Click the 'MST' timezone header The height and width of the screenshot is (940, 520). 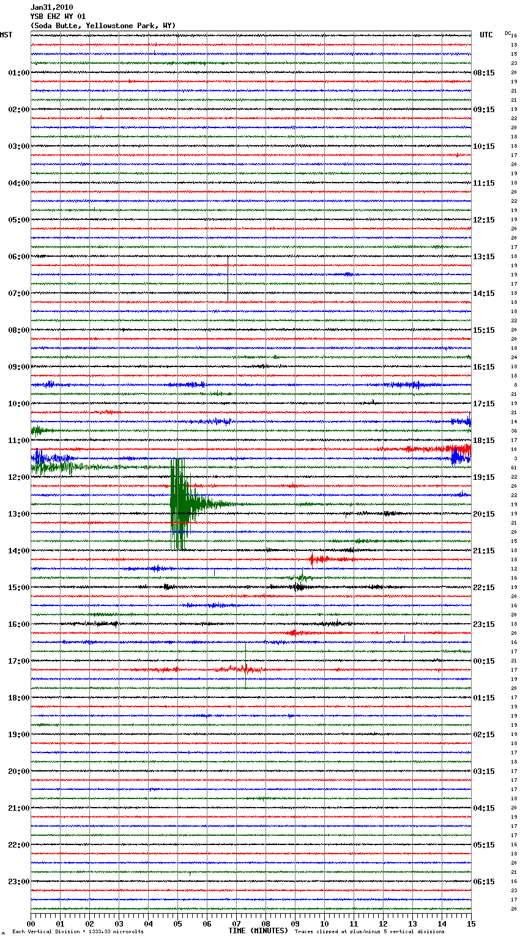pos(6,35)
